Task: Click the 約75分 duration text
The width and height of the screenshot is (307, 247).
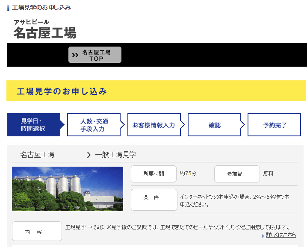Action: pos(188,173)
